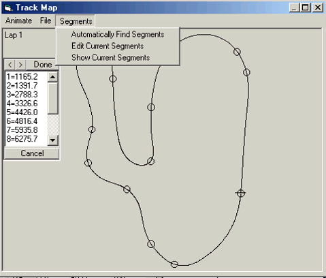Choose Show Current Segments

[x=111, y=58]
